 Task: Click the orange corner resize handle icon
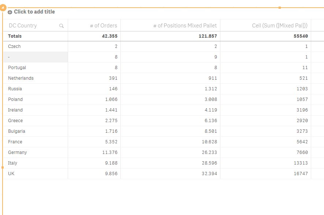[x=3, y=7]
